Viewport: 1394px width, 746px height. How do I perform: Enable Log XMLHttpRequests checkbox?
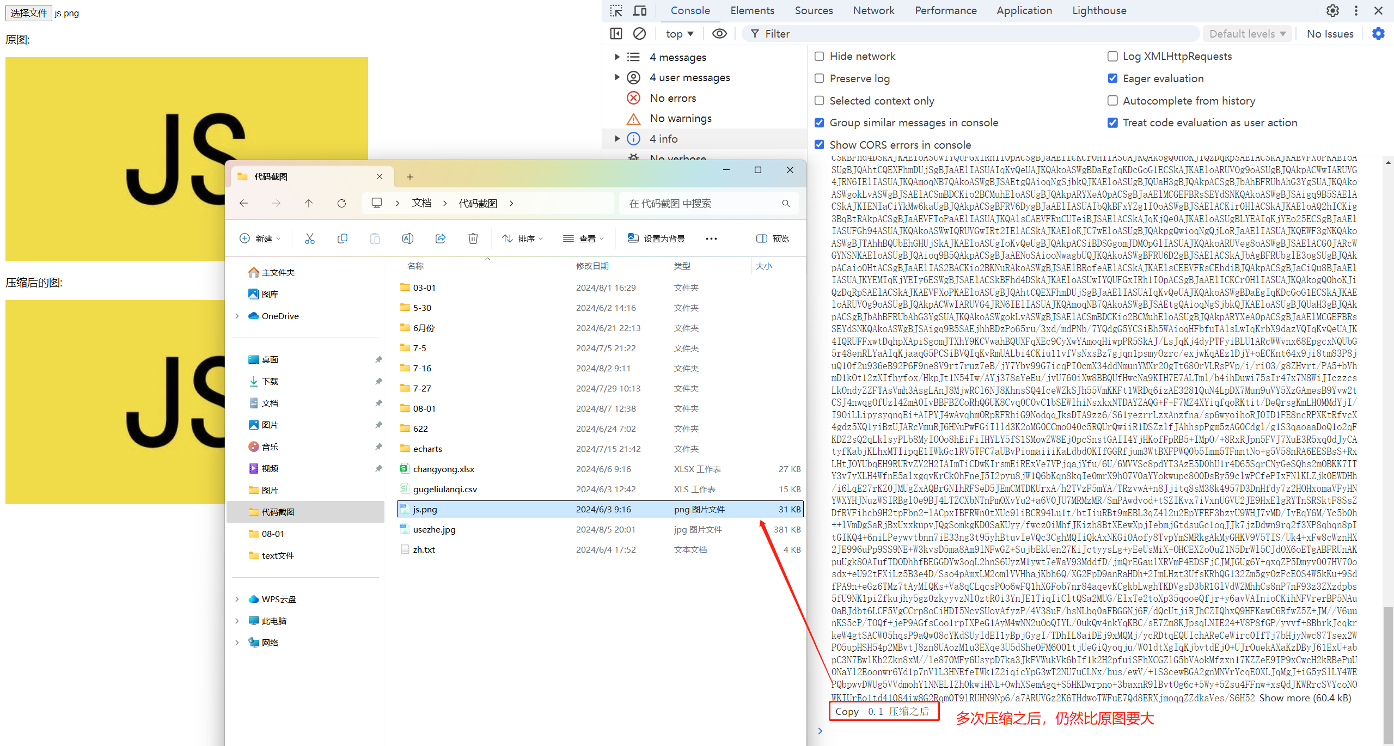coord(1112,56)
